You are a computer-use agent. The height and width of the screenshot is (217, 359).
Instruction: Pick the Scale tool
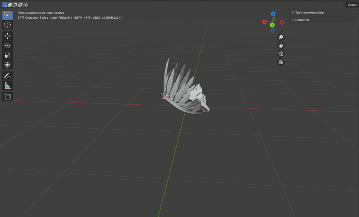[7, 55]
